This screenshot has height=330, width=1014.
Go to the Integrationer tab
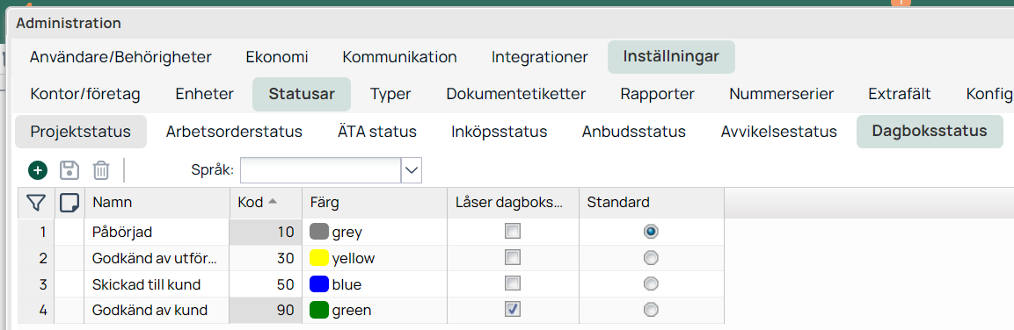(539, 57)
